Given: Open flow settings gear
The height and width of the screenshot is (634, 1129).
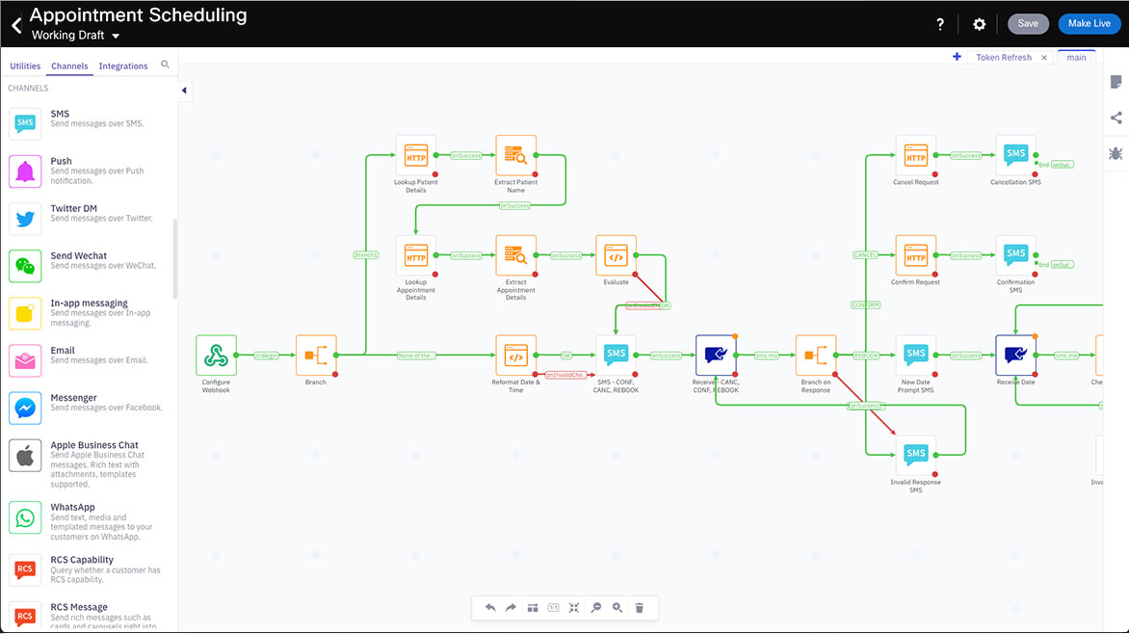Looking at the screenshot, I should tap(980, 24).
